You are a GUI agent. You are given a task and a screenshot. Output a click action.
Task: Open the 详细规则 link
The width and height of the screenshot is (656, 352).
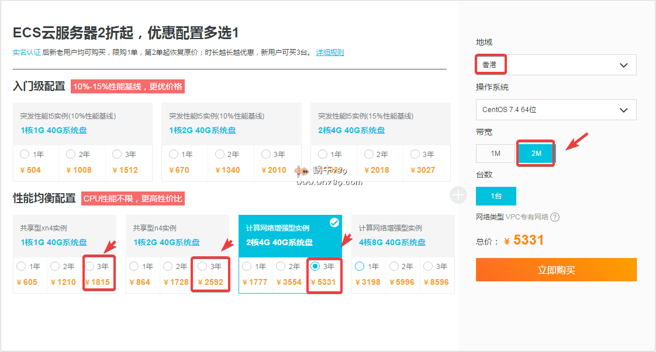tap(330, 53)
